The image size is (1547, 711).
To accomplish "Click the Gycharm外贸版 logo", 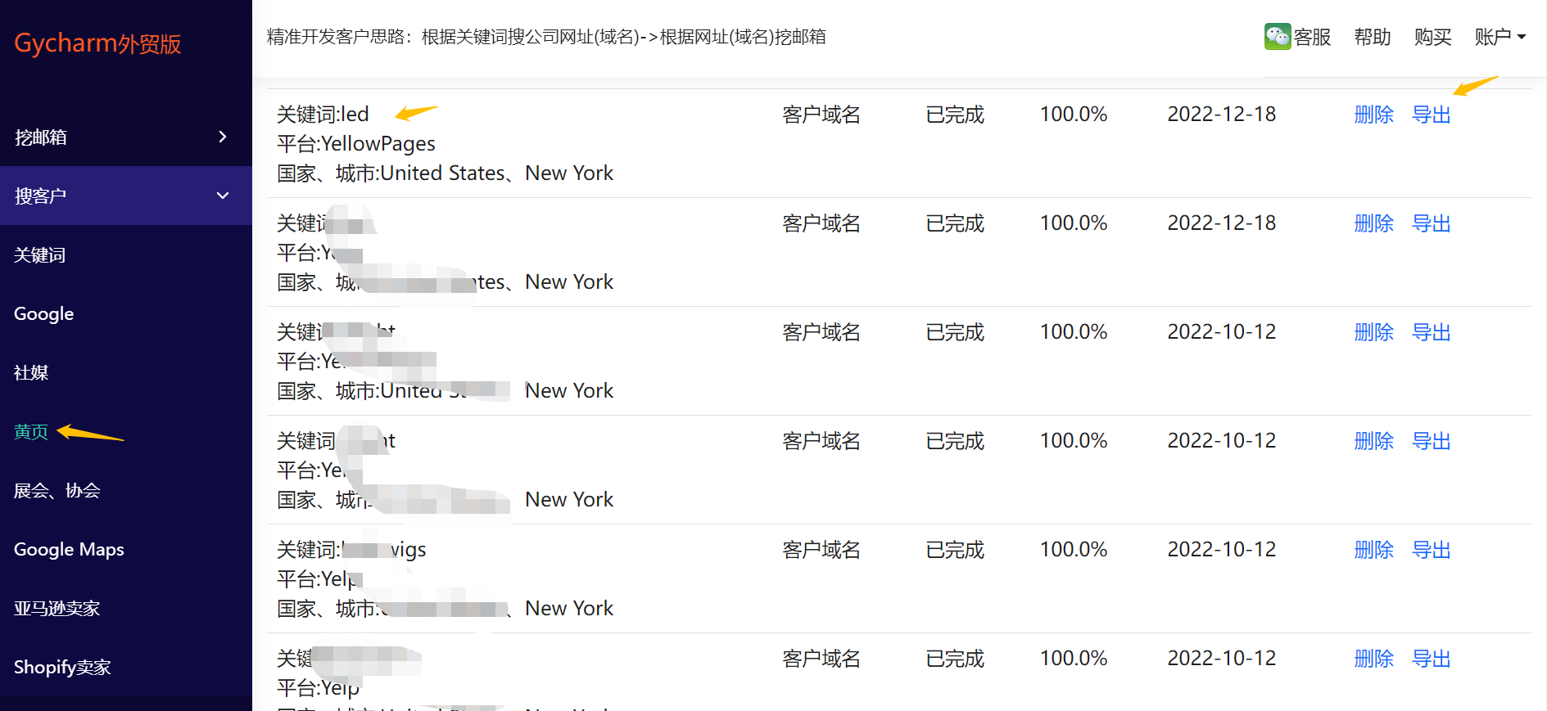I will pyautogui.click(x=97, y=43).
